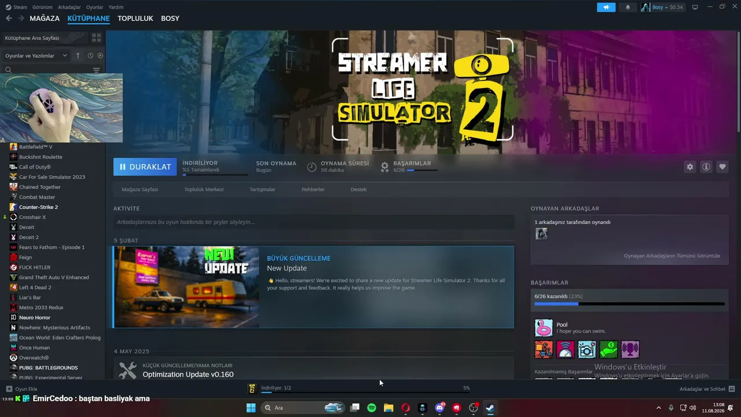Open the library advanced filter options

[x=96, y=69]
